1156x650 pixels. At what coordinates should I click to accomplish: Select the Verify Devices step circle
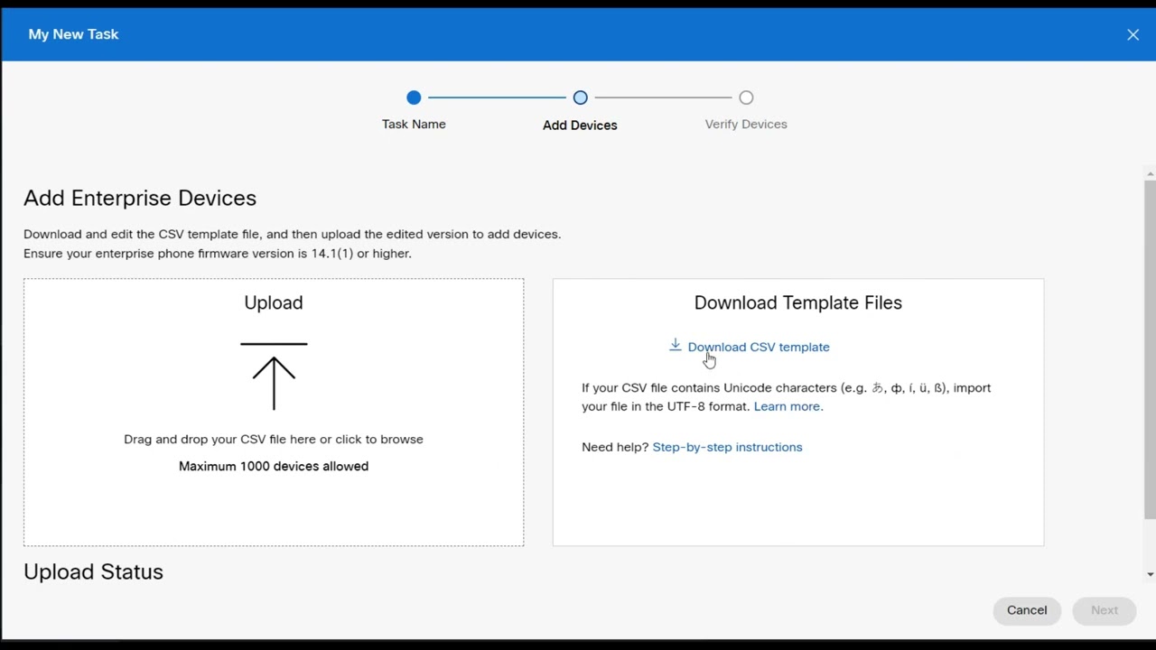(x=746, y=97)
